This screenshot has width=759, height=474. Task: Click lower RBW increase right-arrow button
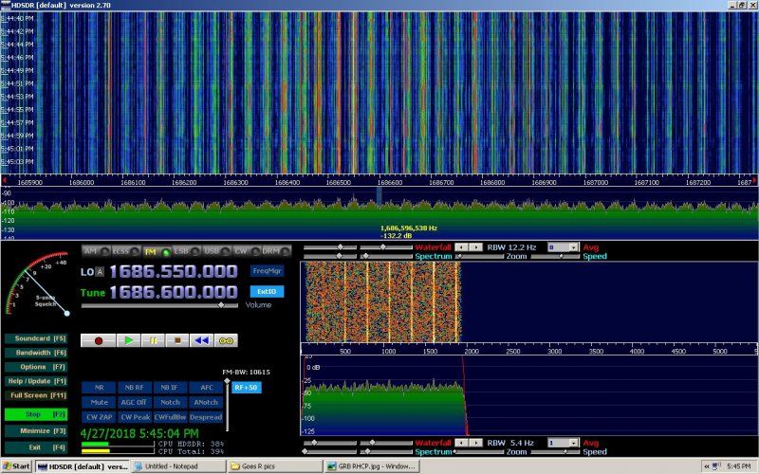pyautogui.click(x=476, y=443)
